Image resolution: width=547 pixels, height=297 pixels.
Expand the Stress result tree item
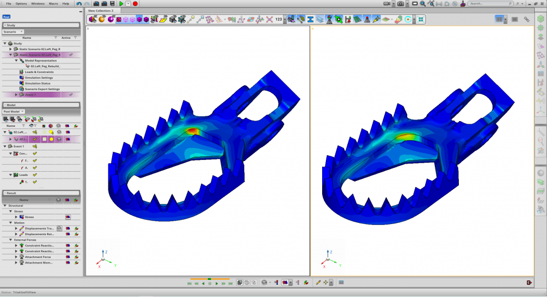click(16, 217)
